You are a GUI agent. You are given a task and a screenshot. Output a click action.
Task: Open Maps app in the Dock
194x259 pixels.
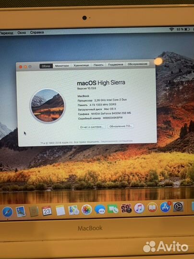pos(73,210)
